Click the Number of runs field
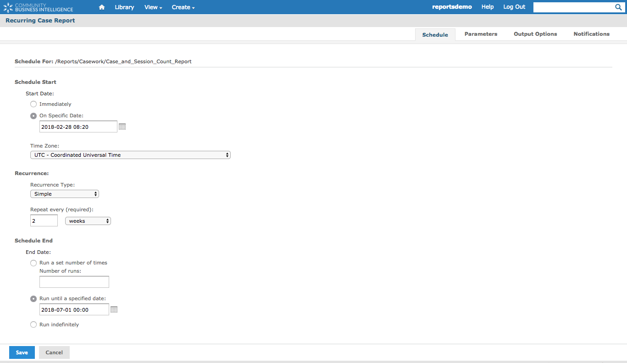The height and width of the screenshot is (363, 627). click(74, 282)
